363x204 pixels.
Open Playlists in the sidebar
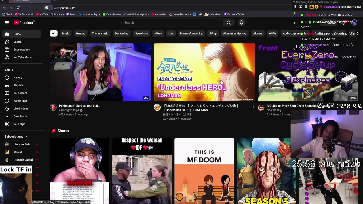(22, 85)
